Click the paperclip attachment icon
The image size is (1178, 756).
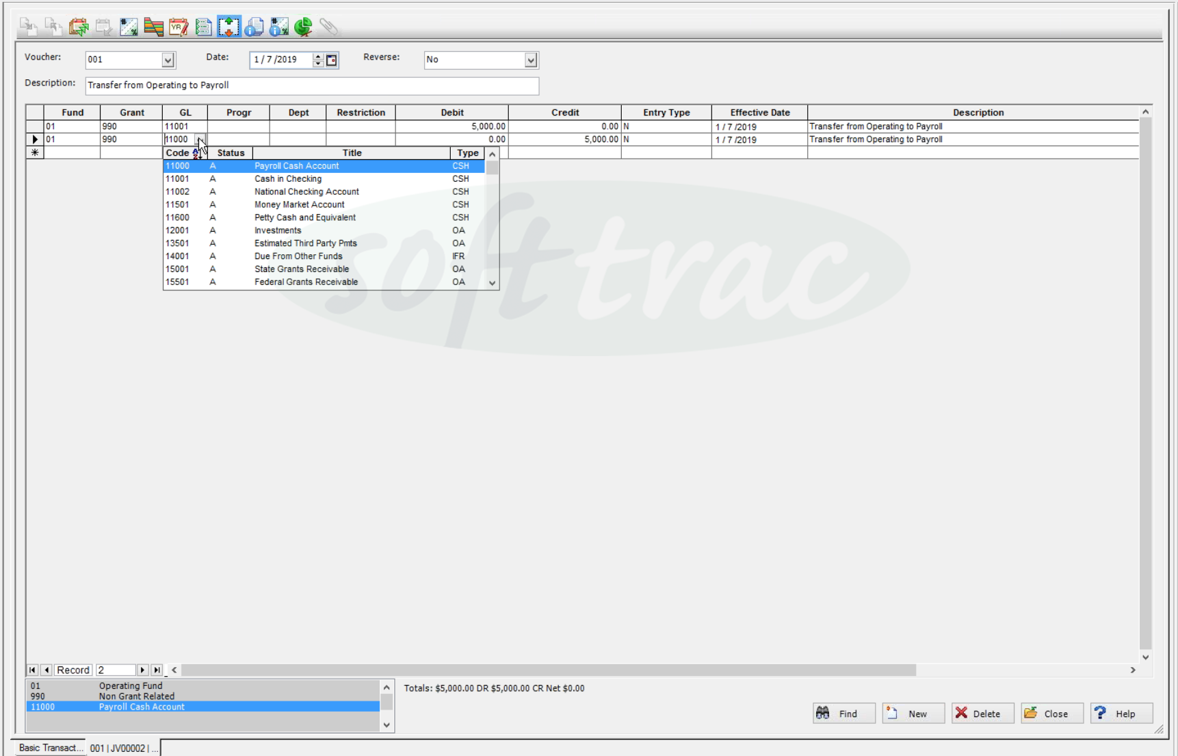click(x=329, y=27)
